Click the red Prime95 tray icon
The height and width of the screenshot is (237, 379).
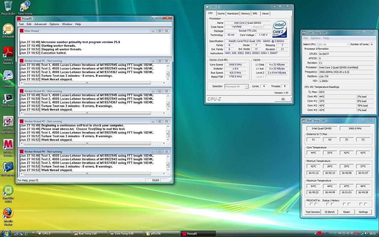click(x=319, y=233)
